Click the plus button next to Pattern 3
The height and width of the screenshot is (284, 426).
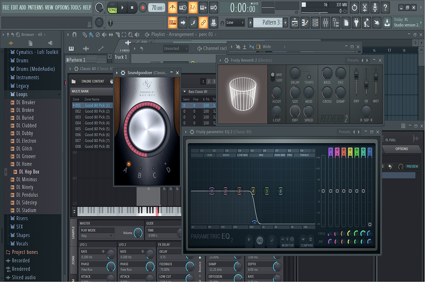[x=285, y=23]
